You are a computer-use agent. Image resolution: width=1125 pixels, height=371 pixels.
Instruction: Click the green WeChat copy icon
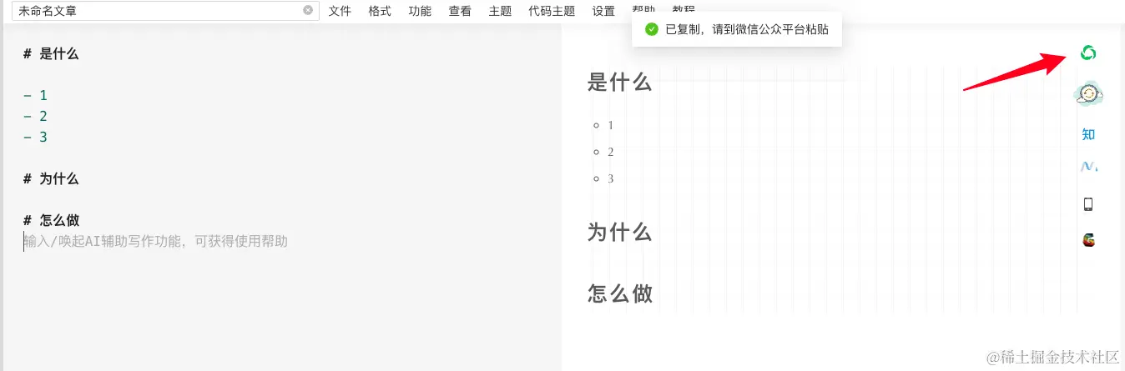[1087, 53]
